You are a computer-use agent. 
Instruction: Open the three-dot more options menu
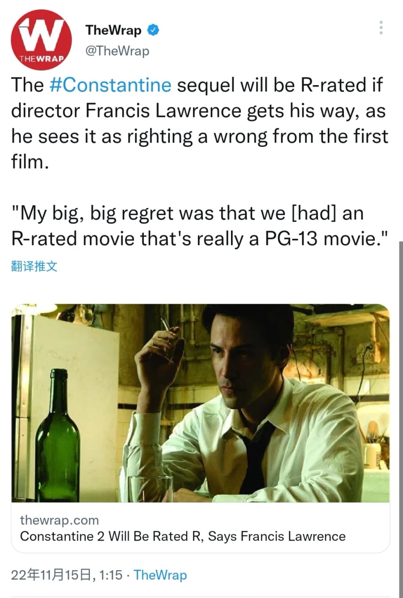click(x=381, y=28)
